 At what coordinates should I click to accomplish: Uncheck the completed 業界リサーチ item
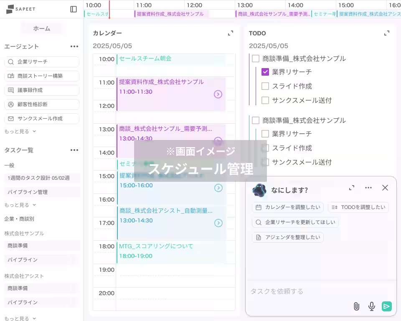tap(264, 72)
